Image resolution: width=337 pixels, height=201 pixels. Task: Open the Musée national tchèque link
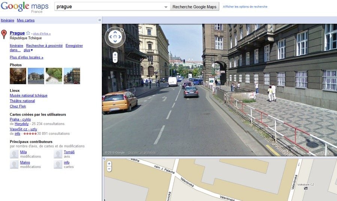[28, 95]
